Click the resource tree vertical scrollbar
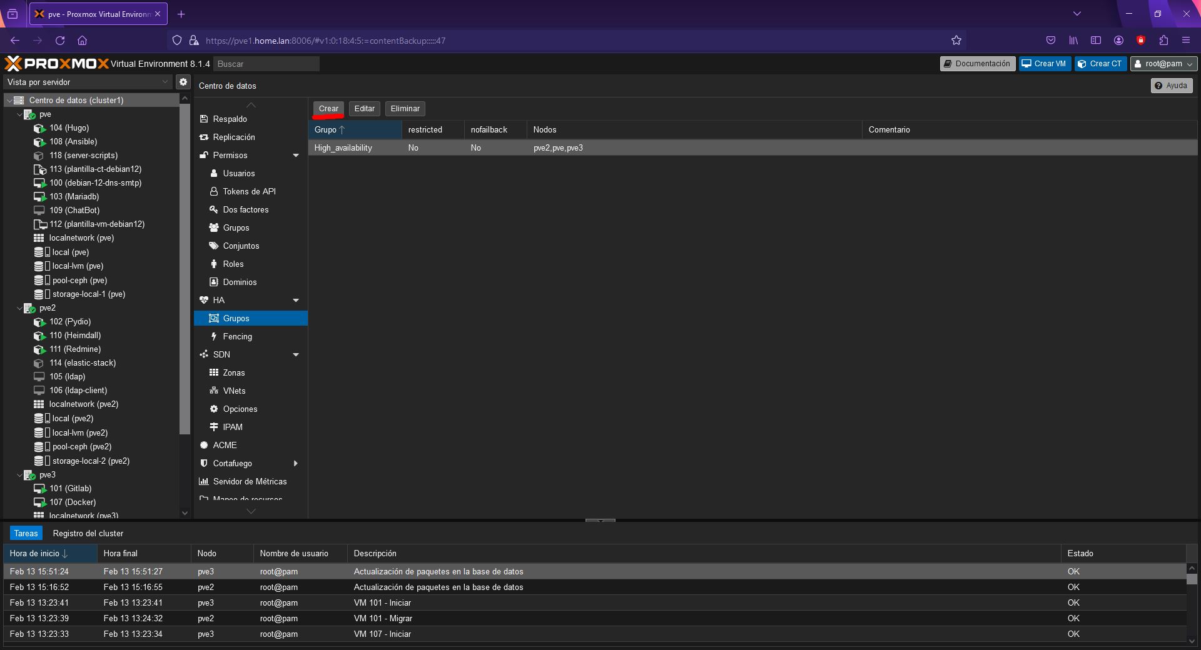Screen dimensions: 1201x650 (185, 269)
